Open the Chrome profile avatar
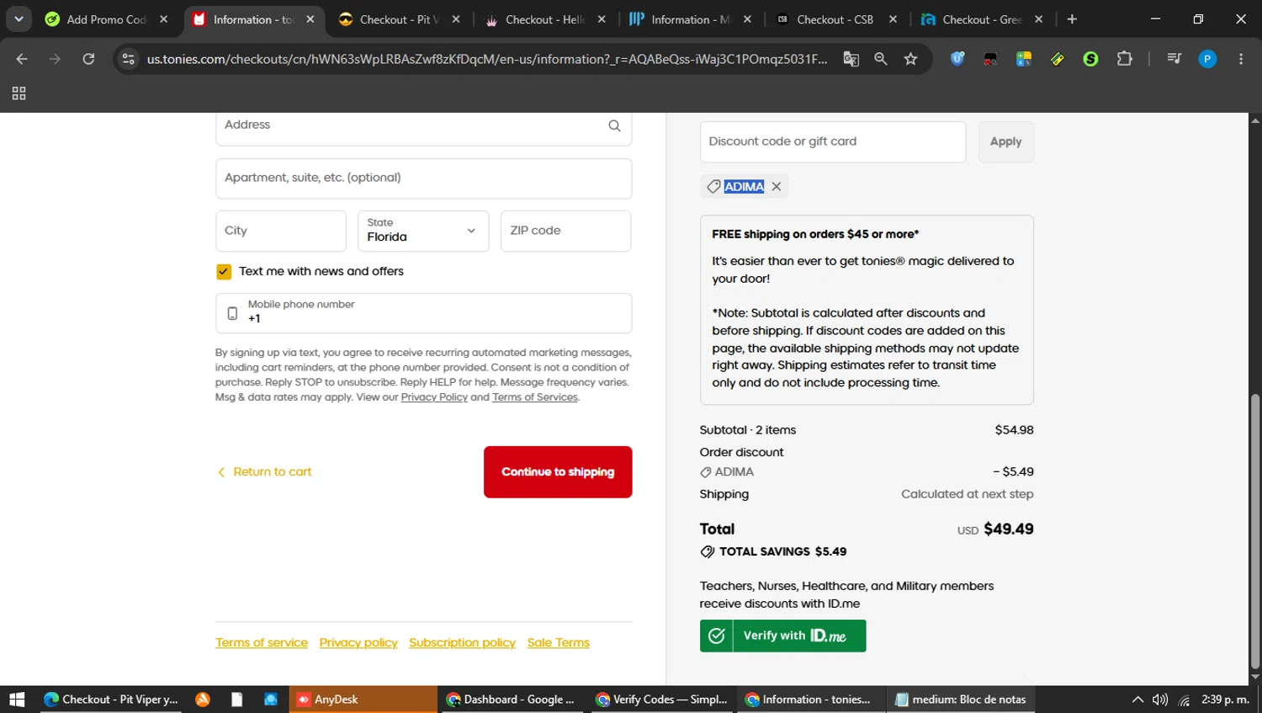This screenshot has width=1262, height=713. [x=1207, y=59]
